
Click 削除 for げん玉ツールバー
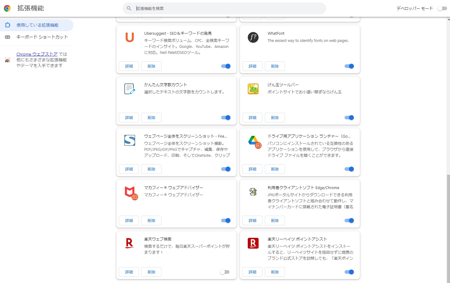click(275, 118)
